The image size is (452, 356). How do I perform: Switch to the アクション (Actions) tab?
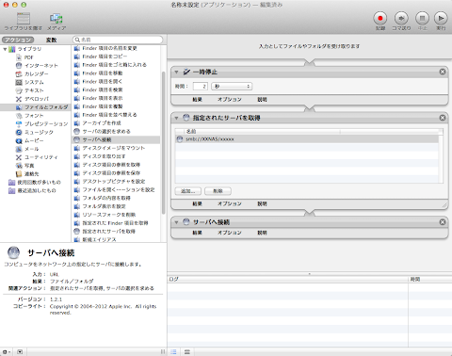18,40
